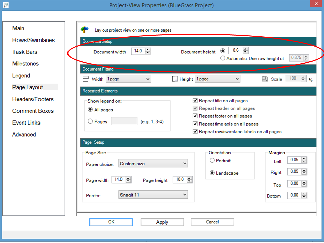This screenshot has width=324, height=243.
Task: Decrease Document width with down arrow
Action: [x=148, y=53]
